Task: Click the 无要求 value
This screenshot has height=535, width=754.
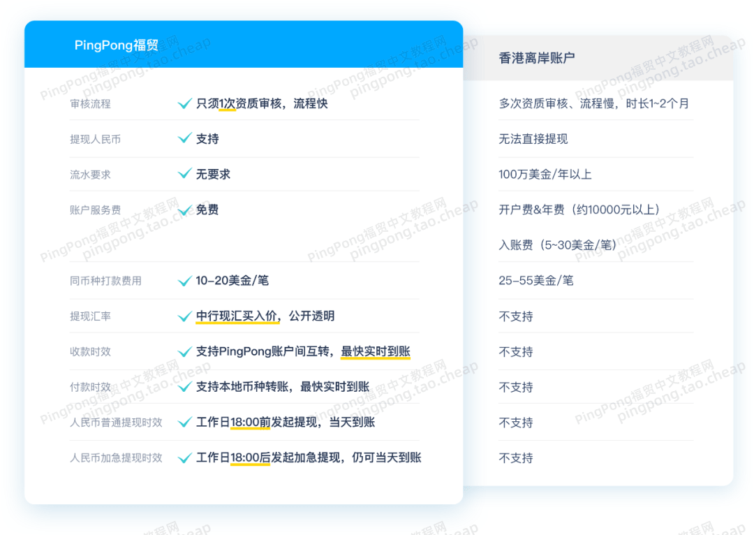Action: pos(213,174)
